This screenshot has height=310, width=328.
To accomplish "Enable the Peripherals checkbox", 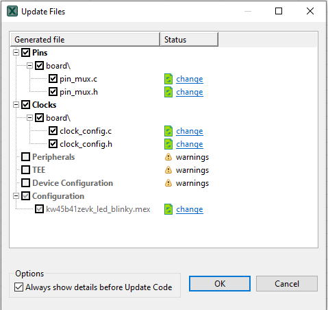I will [x=25, y=157].
